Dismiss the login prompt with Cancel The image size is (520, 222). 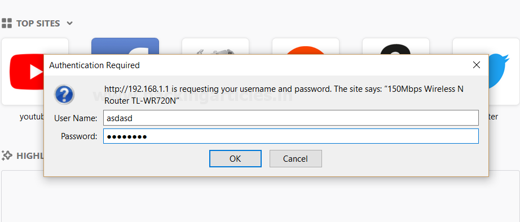pos(296,159)
